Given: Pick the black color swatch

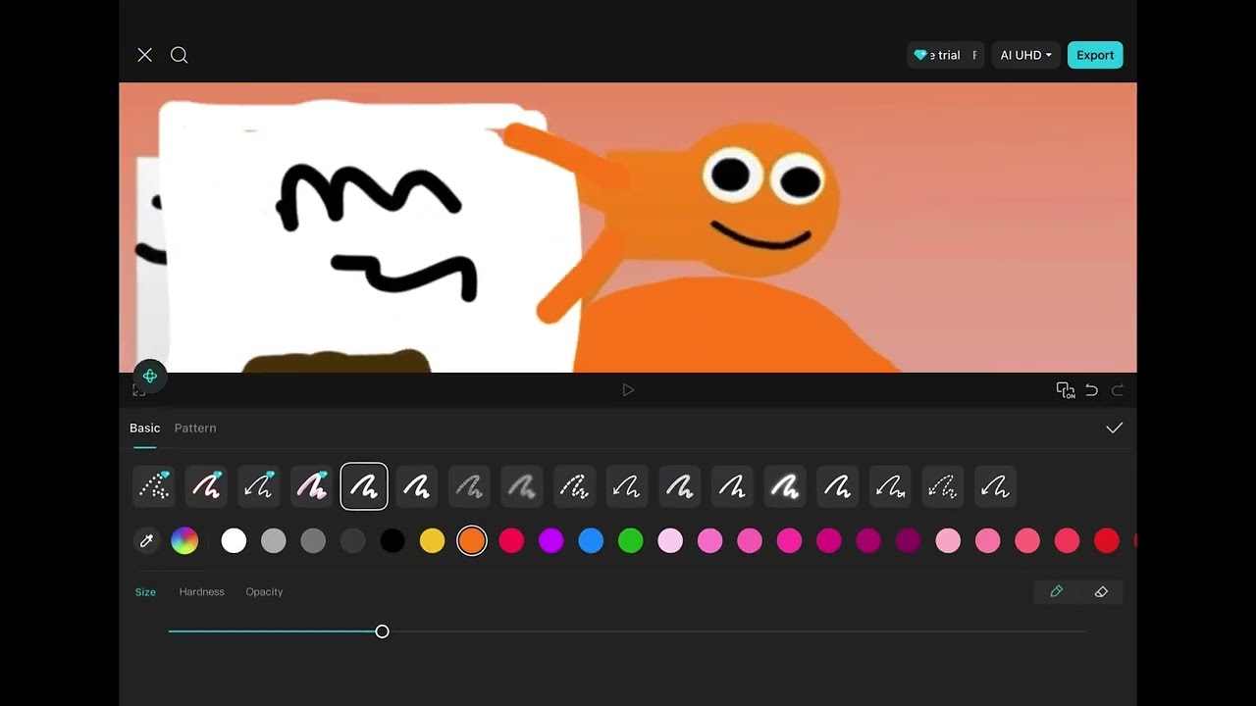Looking at the screenshot, I should click(392, 540).
